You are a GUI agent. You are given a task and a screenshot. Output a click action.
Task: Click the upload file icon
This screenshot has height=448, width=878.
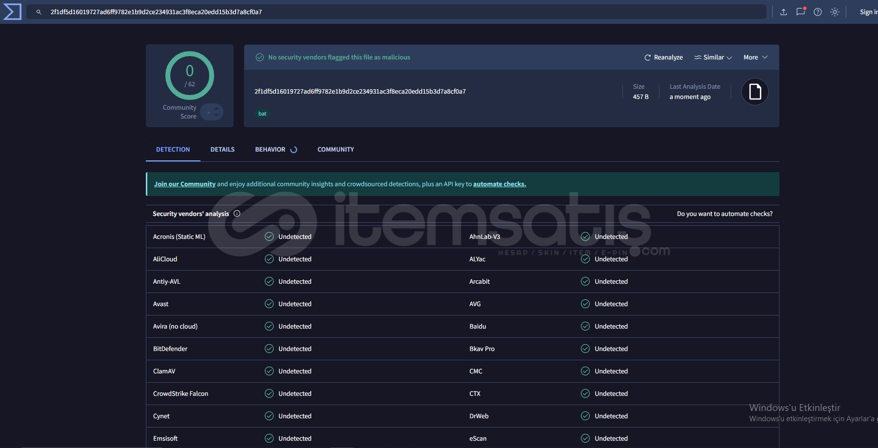click(783, 12)
